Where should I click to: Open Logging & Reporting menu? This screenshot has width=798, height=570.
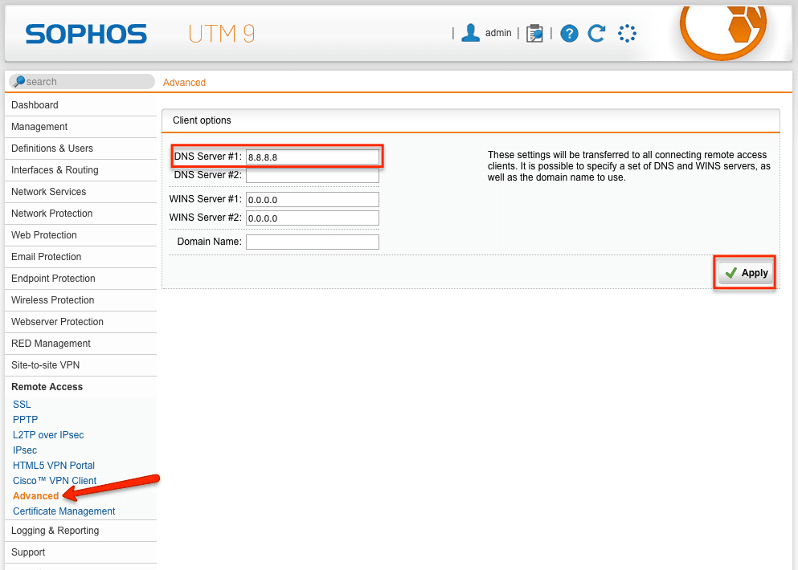[x=80, y=531]
